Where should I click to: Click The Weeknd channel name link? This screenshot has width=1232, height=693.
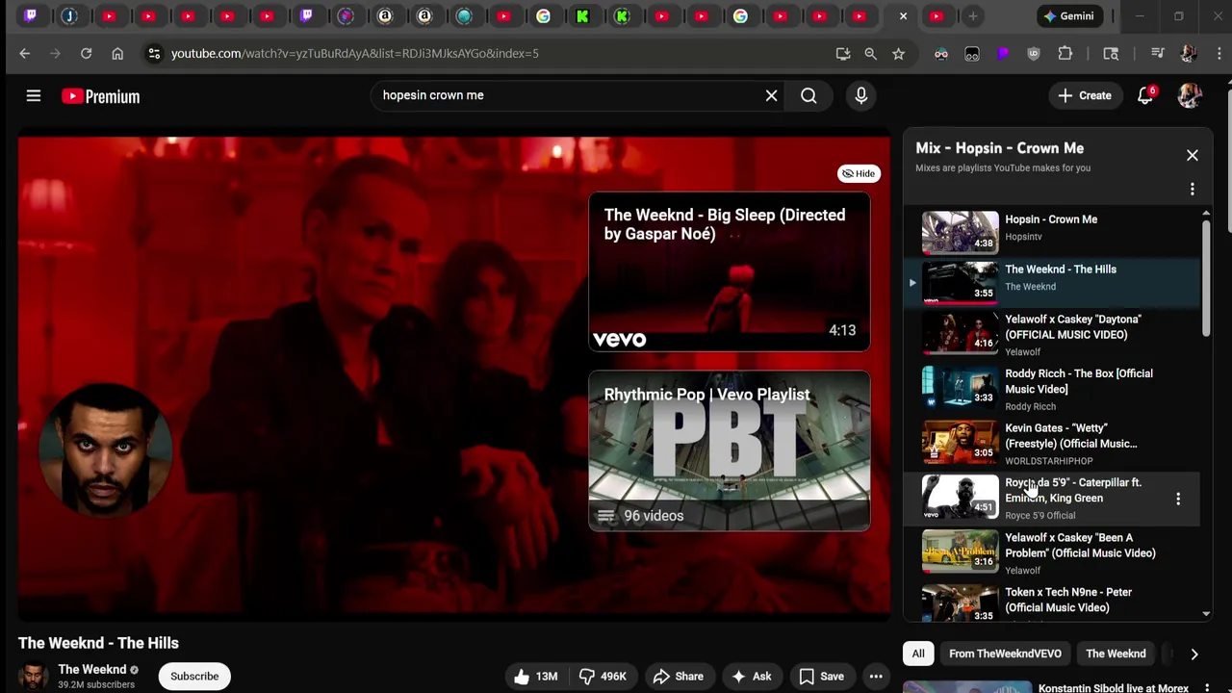click(91, 669)
